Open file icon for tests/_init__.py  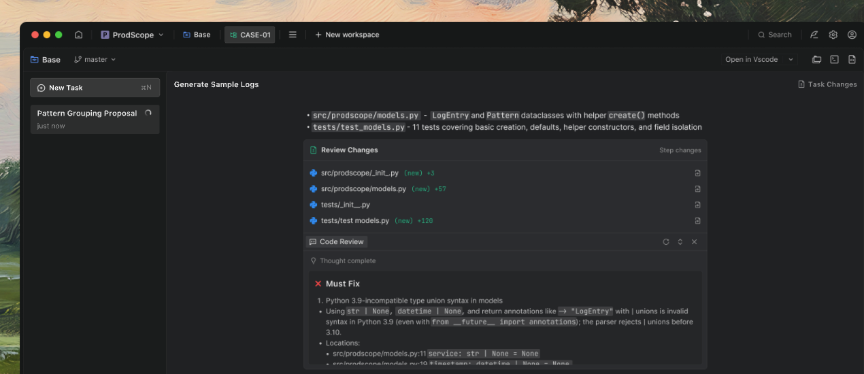[697, 205]
